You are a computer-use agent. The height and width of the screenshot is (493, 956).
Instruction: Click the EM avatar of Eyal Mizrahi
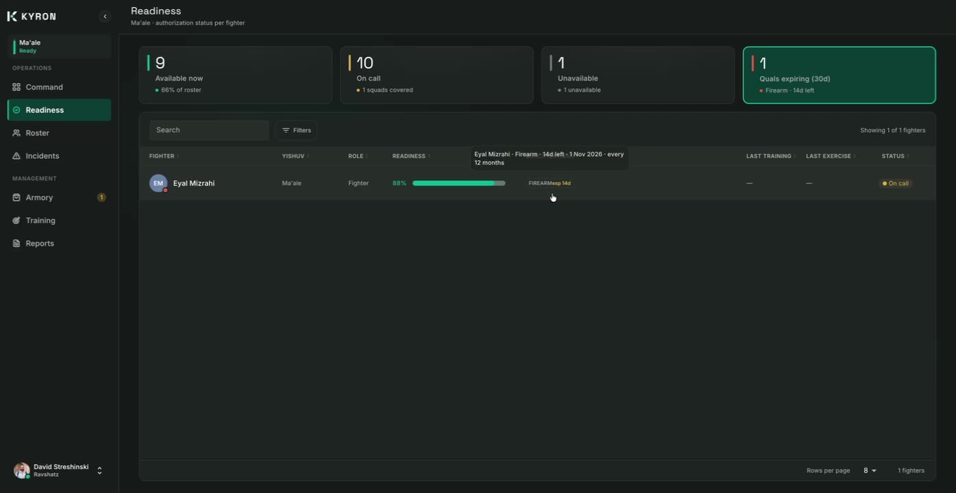(x=158, y=184)
